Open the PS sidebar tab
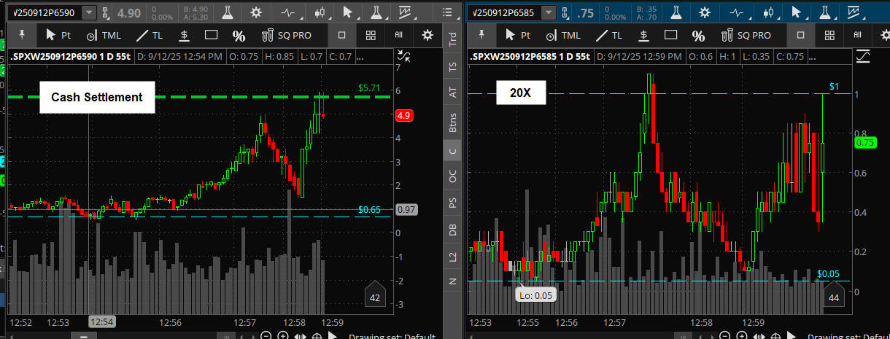Image resolution: width=890 pixels, height=339 pixels. (x=453, y=203)
